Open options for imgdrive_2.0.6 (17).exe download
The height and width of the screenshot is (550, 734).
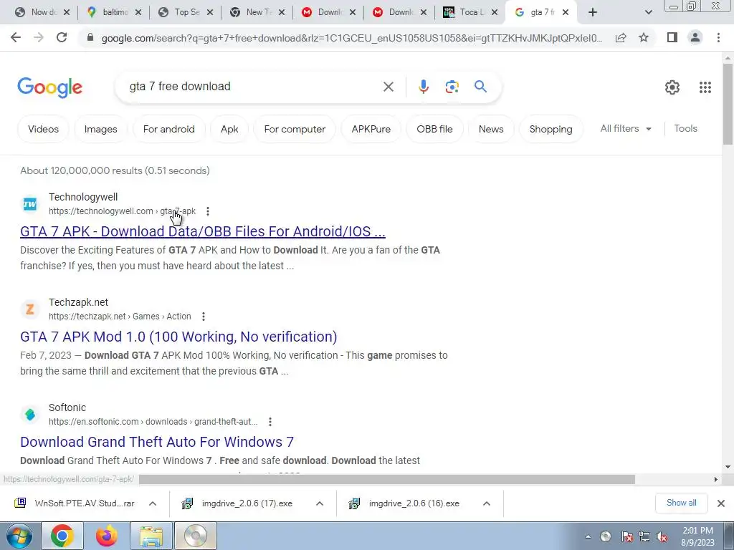[x=320, y=503]
